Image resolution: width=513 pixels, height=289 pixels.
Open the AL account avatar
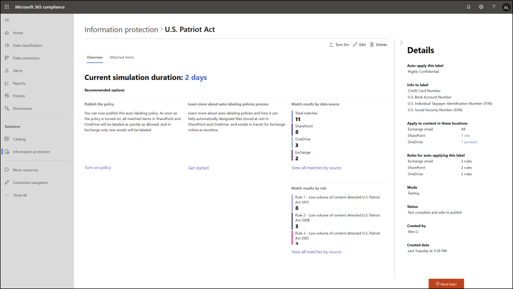(x=506, y=7)
